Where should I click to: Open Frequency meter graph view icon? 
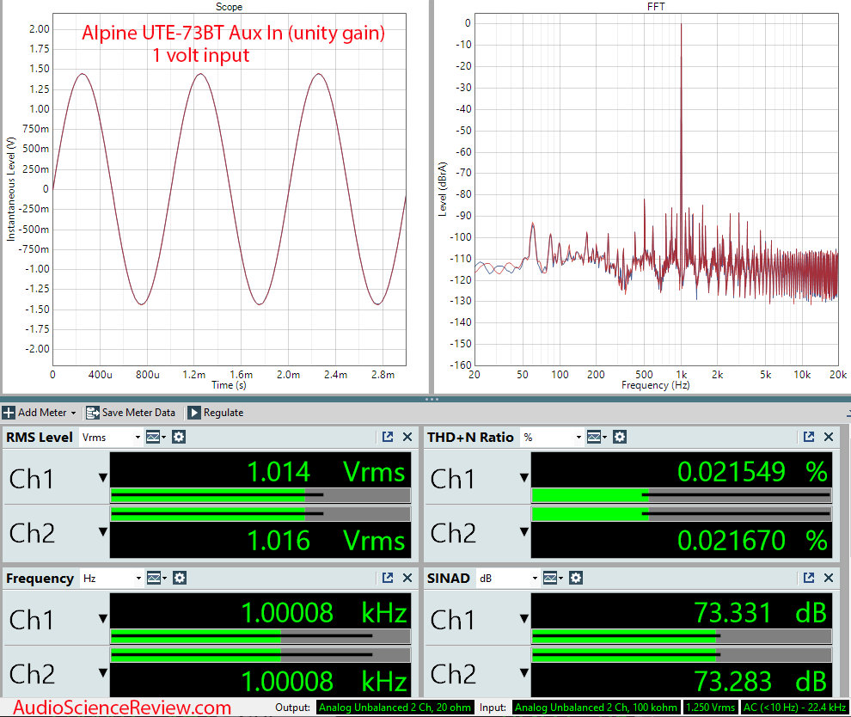coord(156,578)
